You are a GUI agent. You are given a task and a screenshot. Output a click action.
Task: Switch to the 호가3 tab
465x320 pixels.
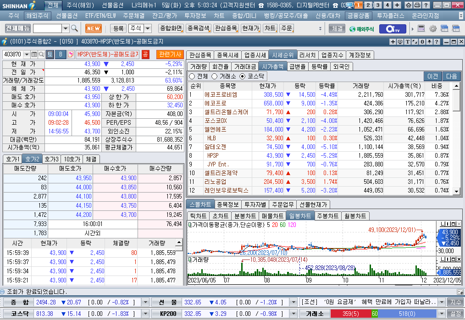[52, 159]
